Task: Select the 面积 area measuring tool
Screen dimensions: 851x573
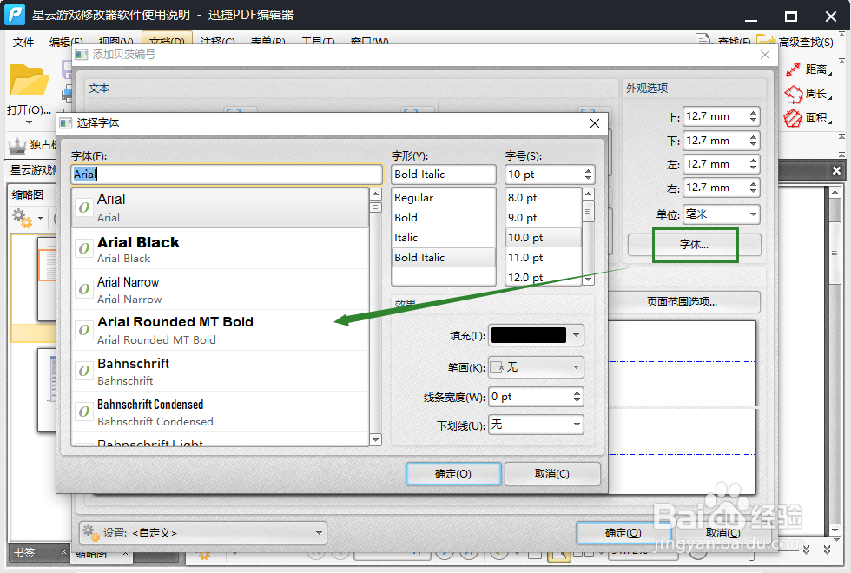Action: [808, 118]
